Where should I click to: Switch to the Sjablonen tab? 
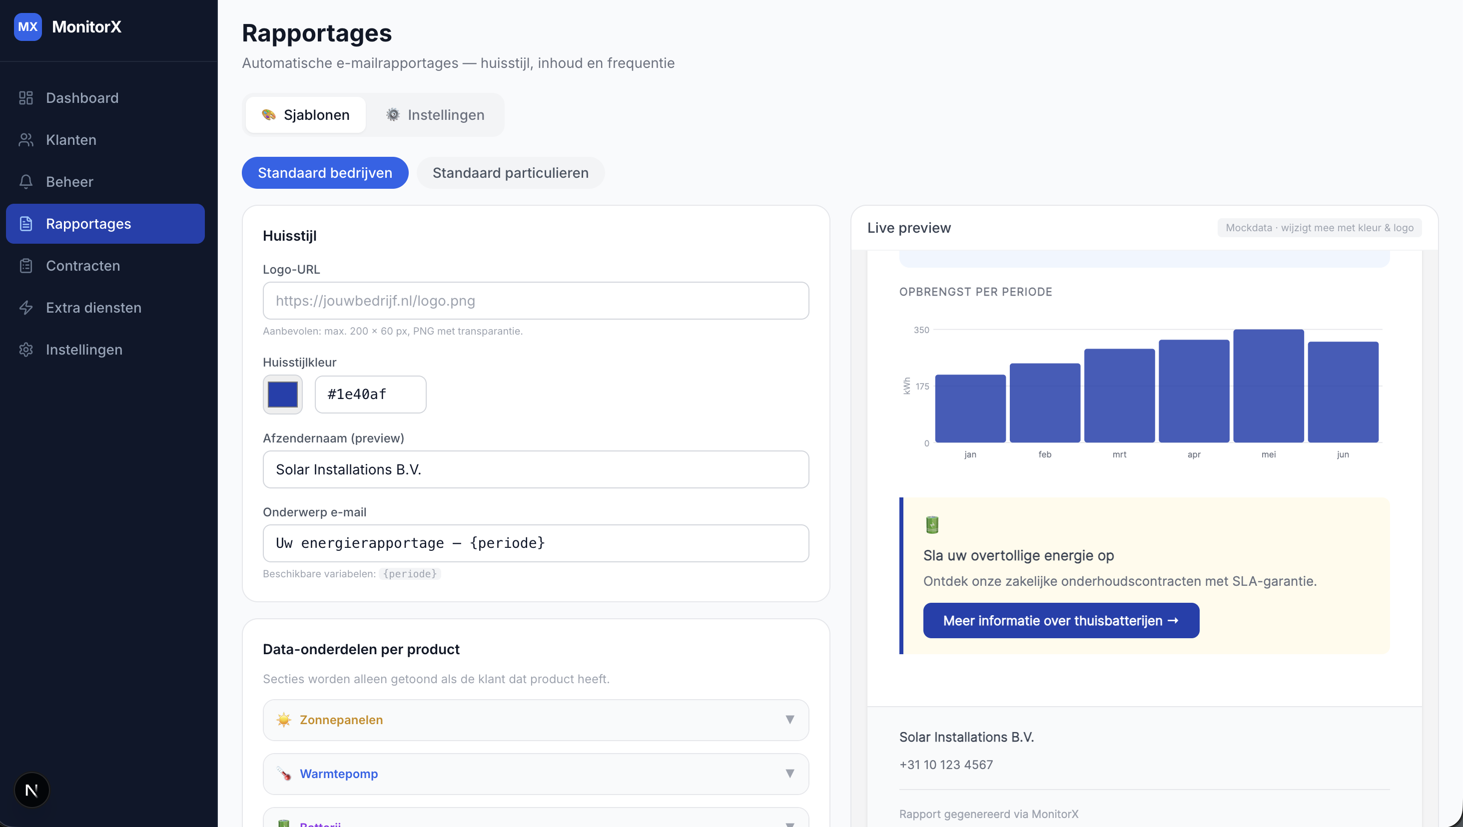(306, 115)
